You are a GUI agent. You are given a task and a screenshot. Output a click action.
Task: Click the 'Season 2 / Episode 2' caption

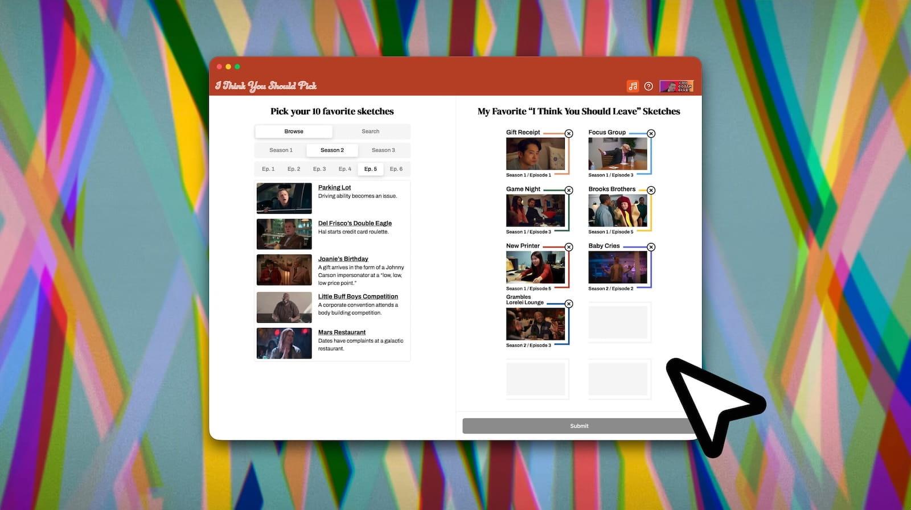click(x=610, y=289)
